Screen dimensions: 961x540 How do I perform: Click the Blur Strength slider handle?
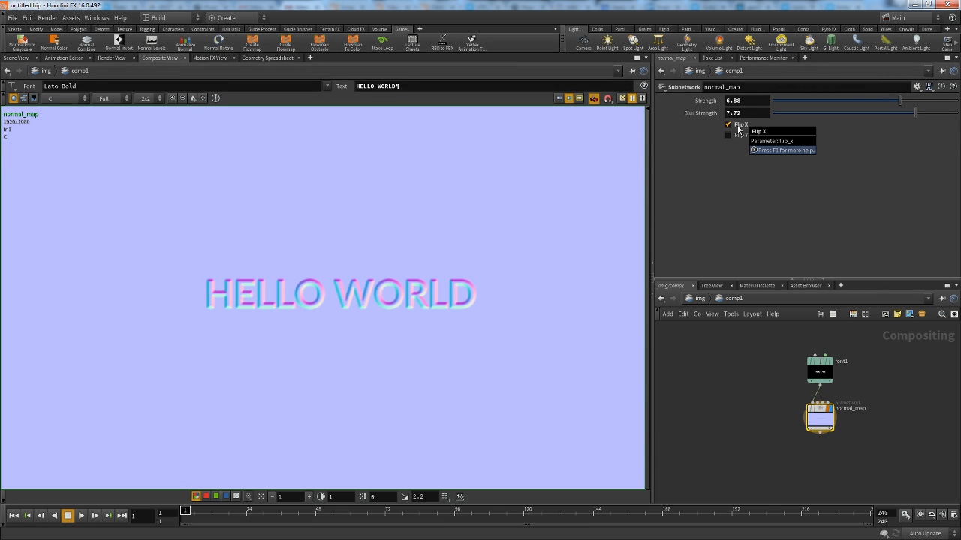(914, 112)
